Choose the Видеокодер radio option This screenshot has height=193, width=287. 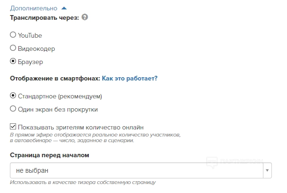pos(13,48)
